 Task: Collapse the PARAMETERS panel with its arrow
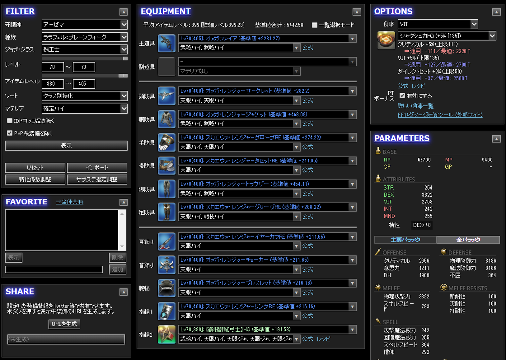coord(496,139)
